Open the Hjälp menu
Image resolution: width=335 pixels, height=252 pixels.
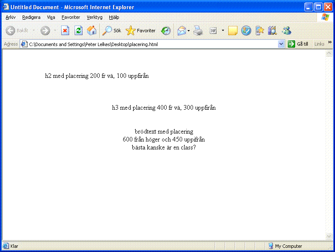[114, 17]
